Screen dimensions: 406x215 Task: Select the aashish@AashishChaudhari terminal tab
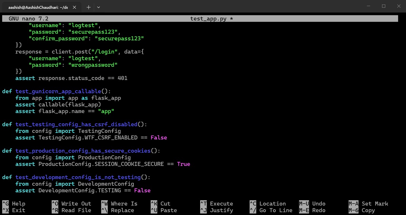coord(41,7)
